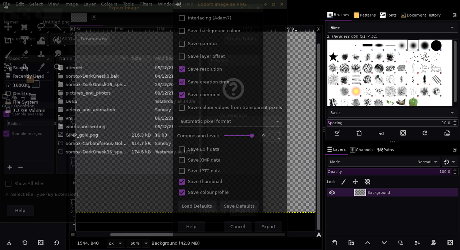Open the Filters menu
460x250 pixels.
(146, 4)
